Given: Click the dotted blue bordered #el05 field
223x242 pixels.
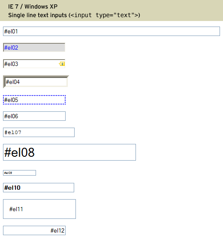Looking at the screenshot, I should (34, 100).
